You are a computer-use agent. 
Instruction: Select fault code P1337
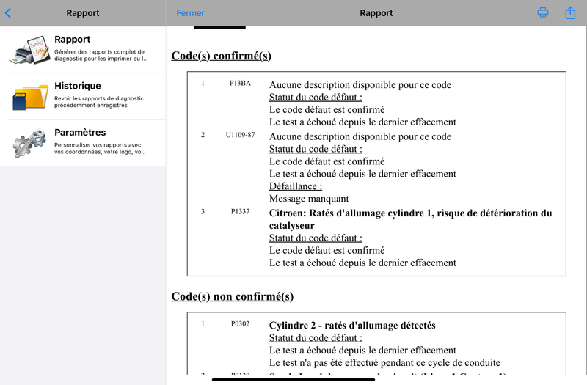(x=240, y=212)
